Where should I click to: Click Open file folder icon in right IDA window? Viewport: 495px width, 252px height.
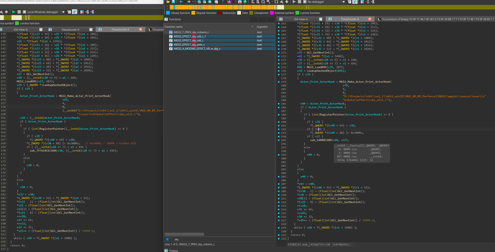click(x=167, y=2)
